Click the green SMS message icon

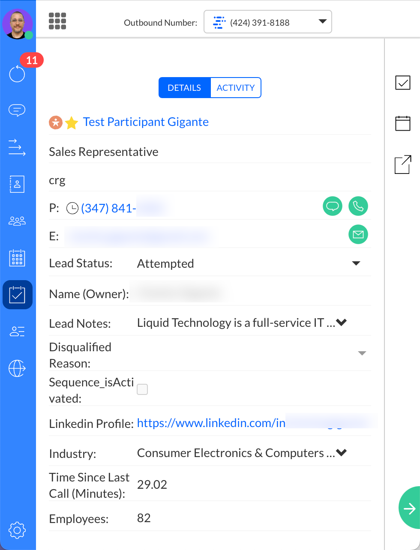point(332,206)
